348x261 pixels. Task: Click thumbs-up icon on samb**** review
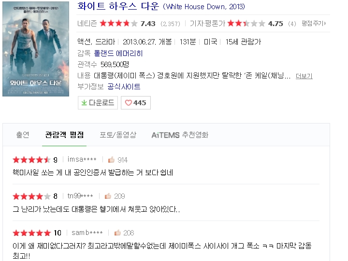click(x=117, y=233)
